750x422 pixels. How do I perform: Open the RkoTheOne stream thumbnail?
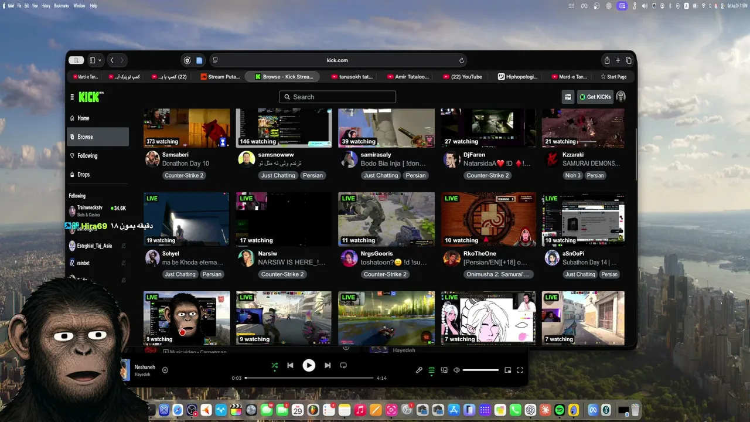pyautogui.click(x=488, y=219)
